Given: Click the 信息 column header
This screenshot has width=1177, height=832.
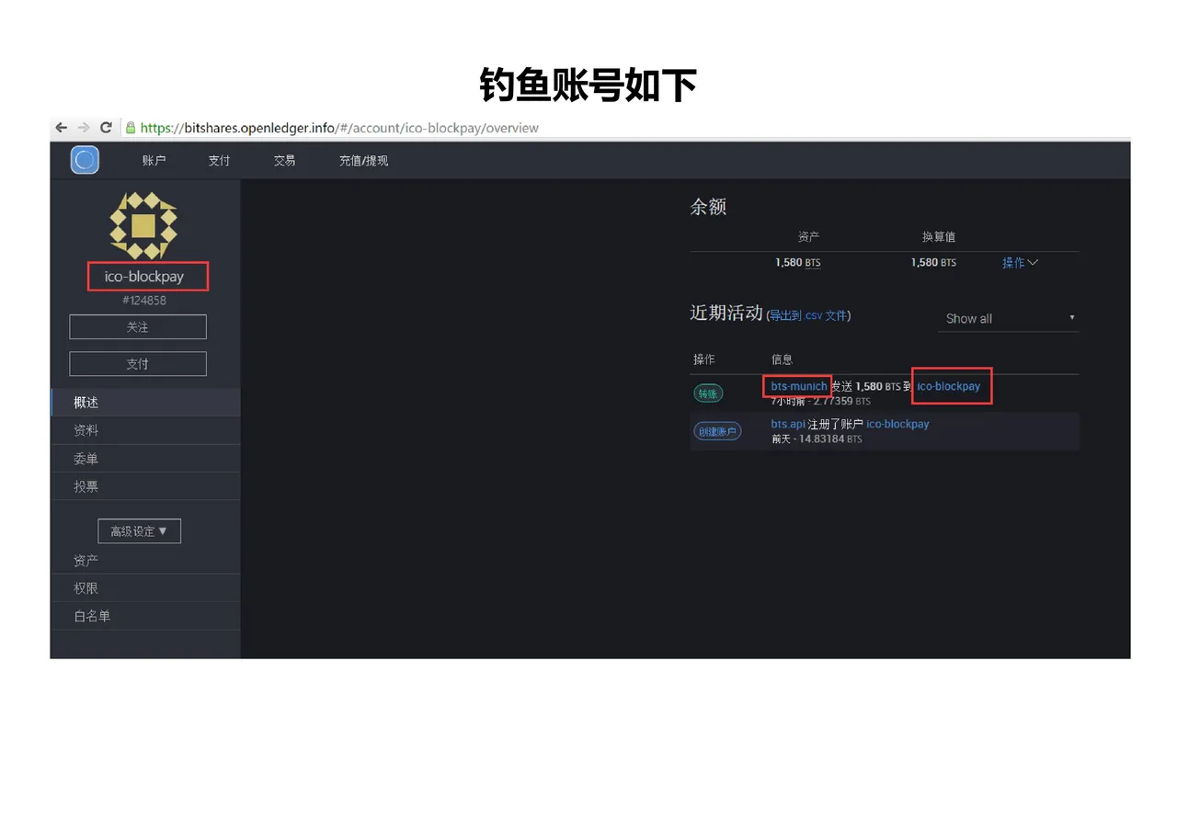Looking at the screenshot, I should [x=782, y=359].
